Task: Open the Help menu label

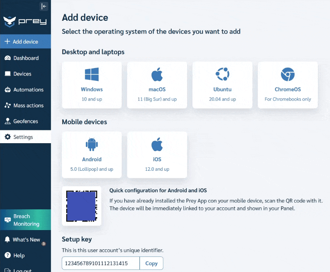Action: point(19,255)
